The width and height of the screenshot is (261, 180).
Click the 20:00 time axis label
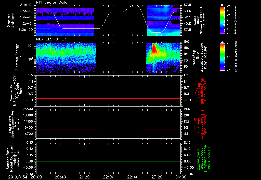point(36,177)
